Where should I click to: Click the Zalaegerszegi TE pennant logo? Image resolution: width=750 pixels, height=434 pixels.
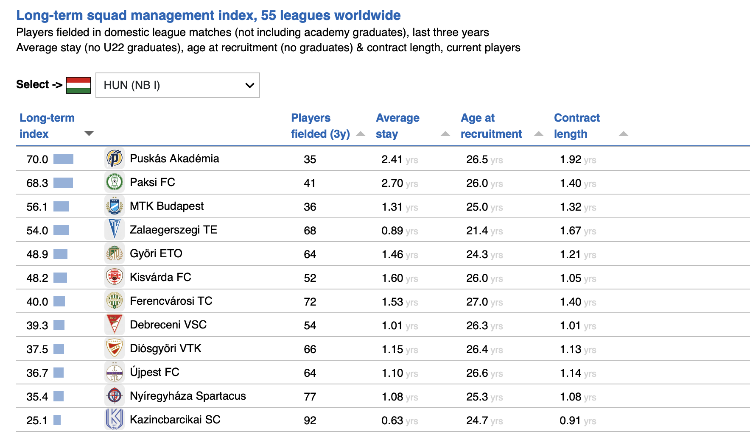114,230
